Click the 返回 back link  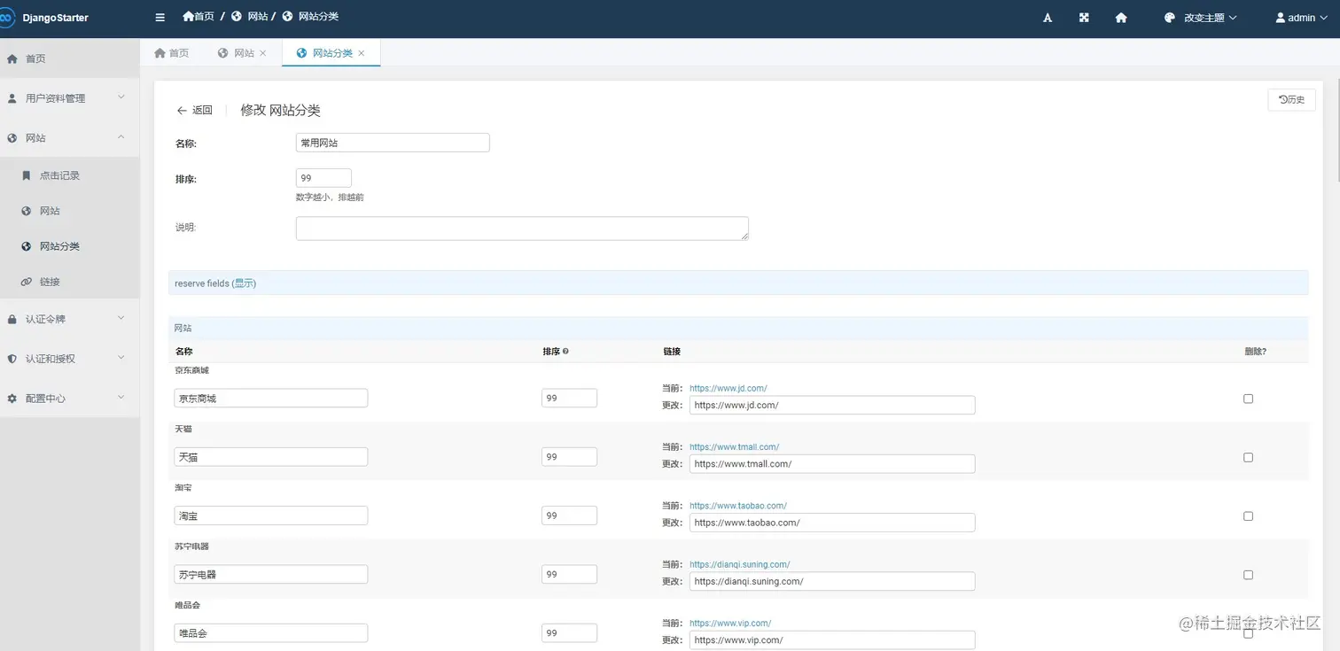(x=195, y=111)
